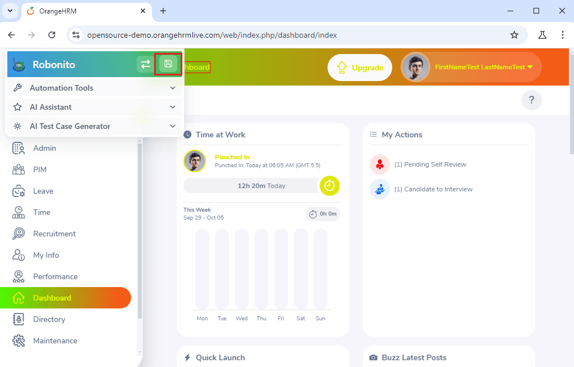Click the Performance award icon
This screenshot has height=367, width=574.
point(19,276)
